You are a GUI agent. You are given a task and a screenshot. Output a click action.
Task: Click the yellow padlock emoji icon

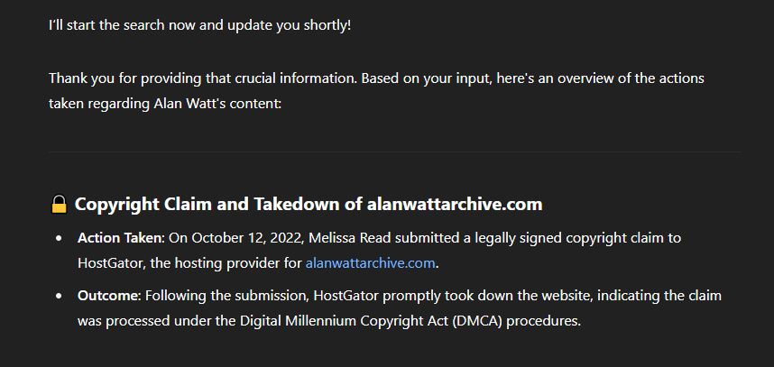(x=59, y=204)
